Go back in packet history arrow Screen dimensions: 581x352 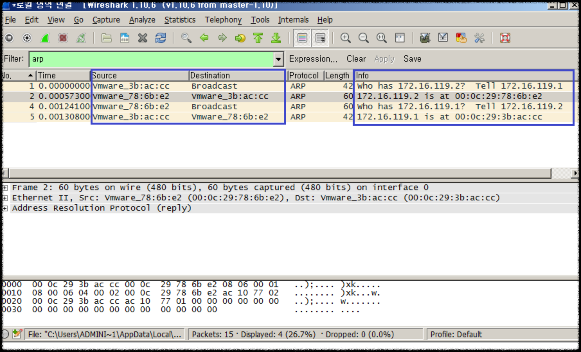click(x=204, y=38)
